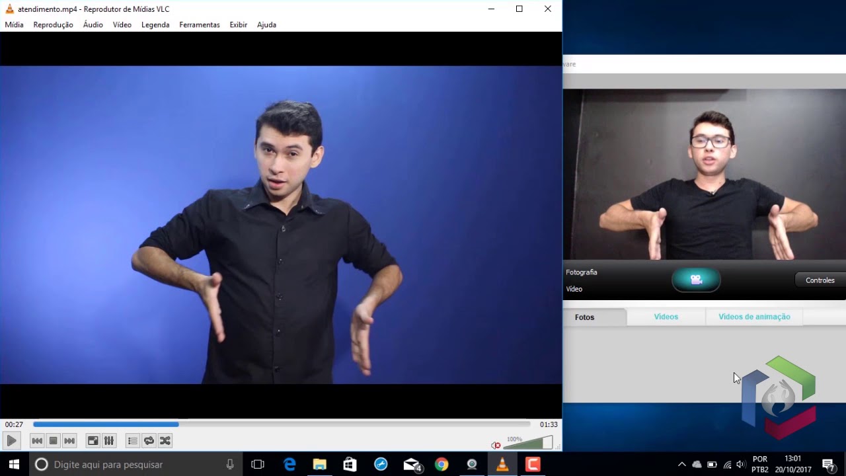Viewport: 846px width, 476px height.
Task: Select Vídeo capture mode in webcam app
Action: [574, 289]
